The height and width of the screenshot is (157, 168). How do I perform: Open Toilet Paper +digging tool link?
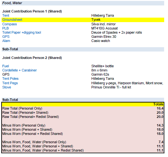(x=22, y=32)
